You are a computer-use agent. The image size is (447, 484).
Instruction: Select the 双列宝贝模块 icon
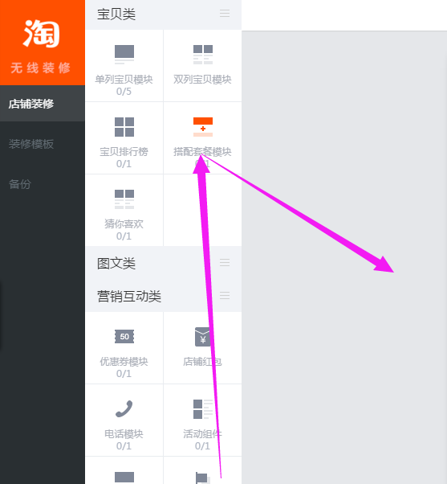point(203,55)
